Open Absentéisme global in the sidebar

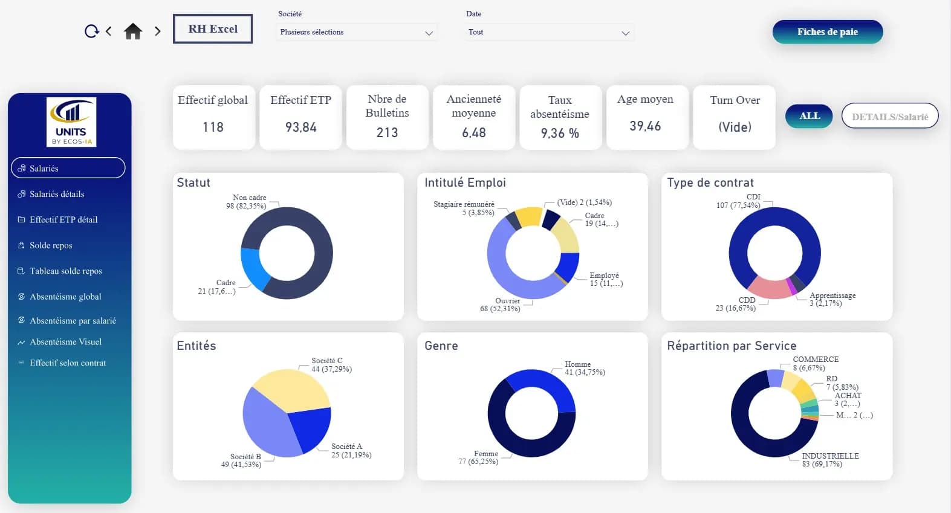coord(65,297)
